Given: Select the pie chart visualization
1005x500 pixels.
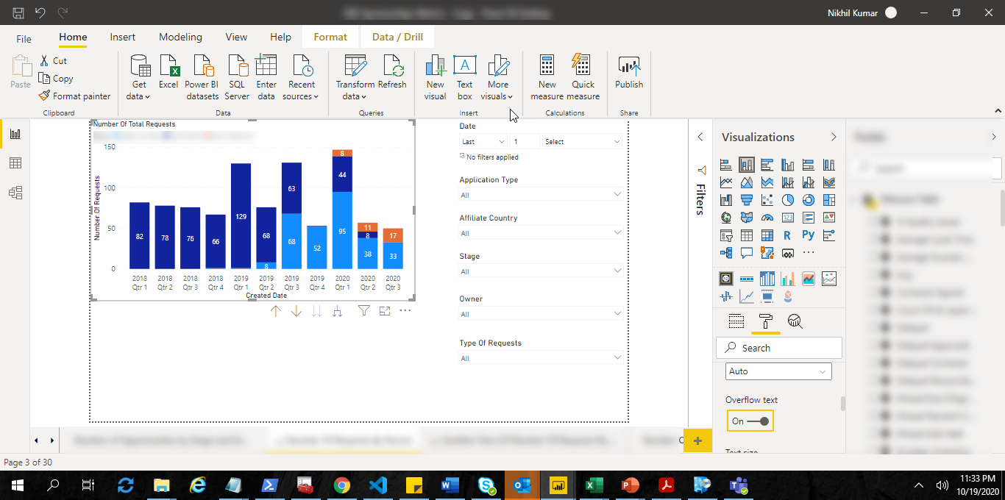Looking at the screenshot, I should [788, 200].
